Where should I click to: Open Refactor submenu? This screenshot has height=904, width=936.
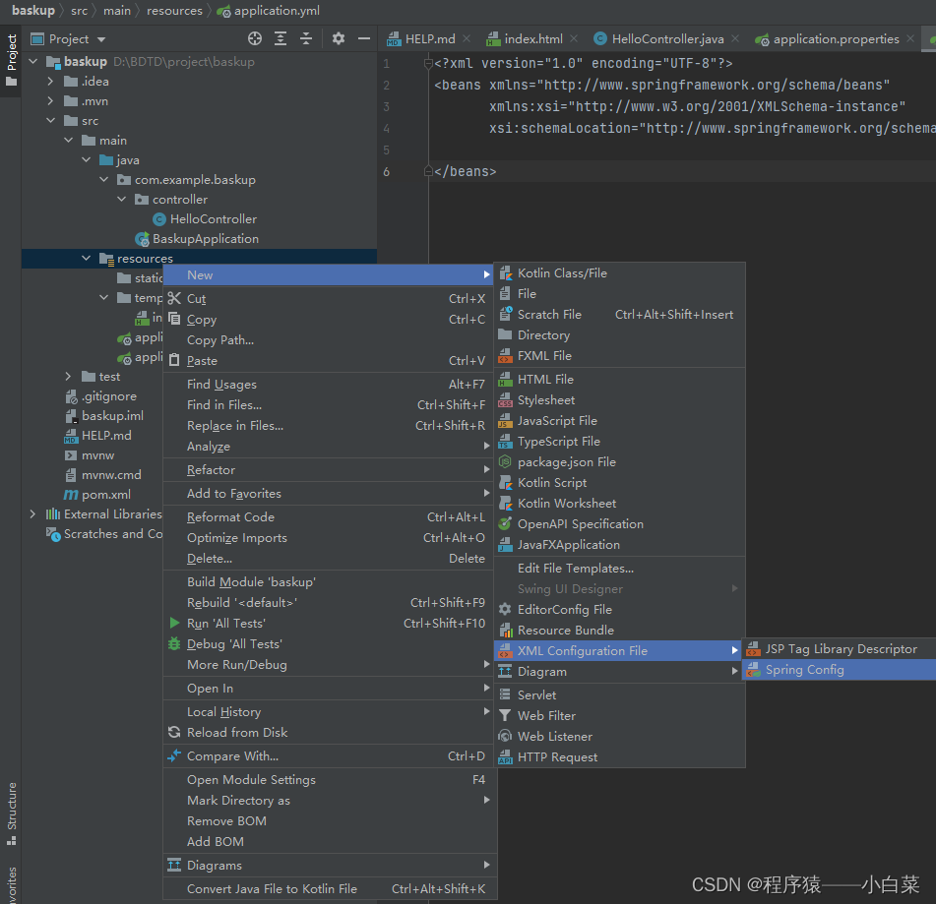coord(330,470)
